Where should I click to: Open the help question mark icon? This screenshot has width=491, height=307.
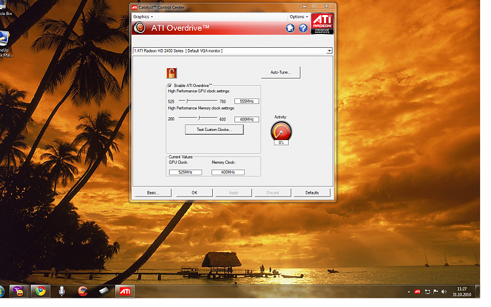[x=303, y=28]
